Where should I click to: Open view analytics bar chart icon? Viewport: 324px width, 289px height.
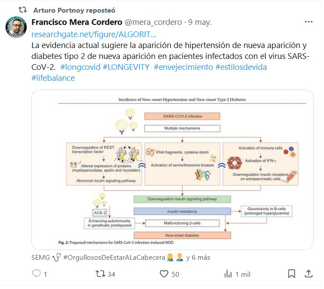(228, 274)
